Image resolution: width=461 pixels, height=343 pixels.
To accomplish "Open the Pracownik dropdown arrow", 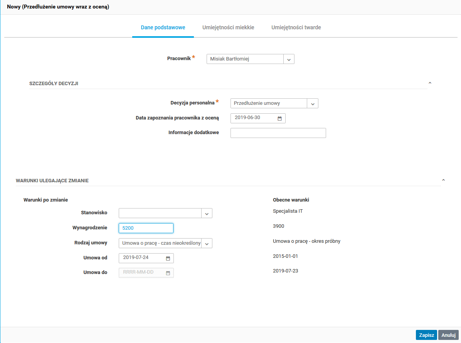I will (x=289, y=59).
